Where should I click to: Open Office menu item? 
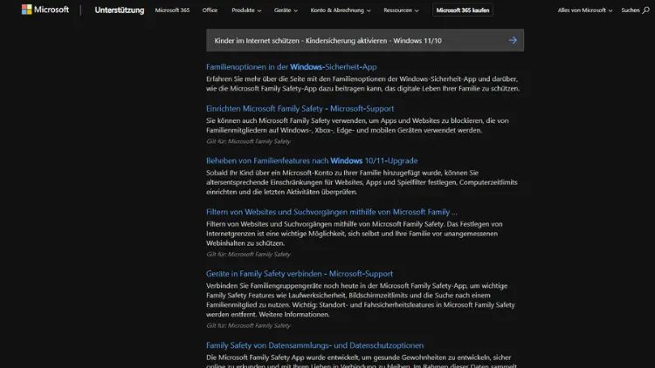[210, 10]
